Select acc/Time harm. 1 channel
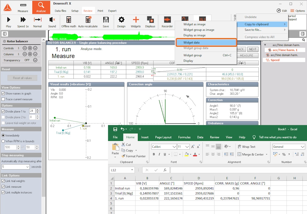The image size is (307, 214). pyautogui.click(x=285, y=50)
